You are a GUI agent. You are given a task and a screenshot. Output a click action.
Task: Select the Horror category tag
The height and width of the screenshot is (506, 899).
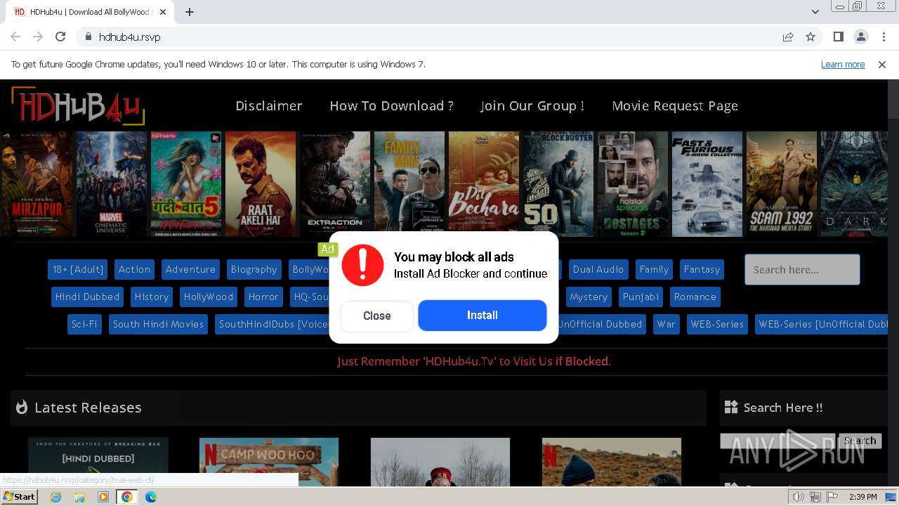pyautogui.click(x=263, y=297)
